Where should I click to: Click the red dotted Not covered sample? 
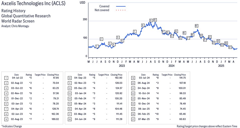pyautogui.click(x=121, y=10)
